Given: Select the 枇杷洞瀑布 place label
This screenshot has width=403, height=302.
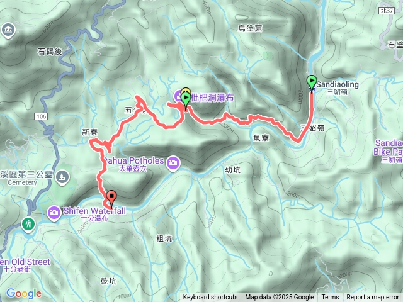Looking at the screenshot, I should point(212,98).
